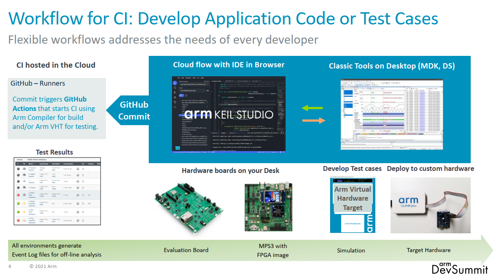Click the 'CI hosted in the Cloud' heading

click(56, 65)
